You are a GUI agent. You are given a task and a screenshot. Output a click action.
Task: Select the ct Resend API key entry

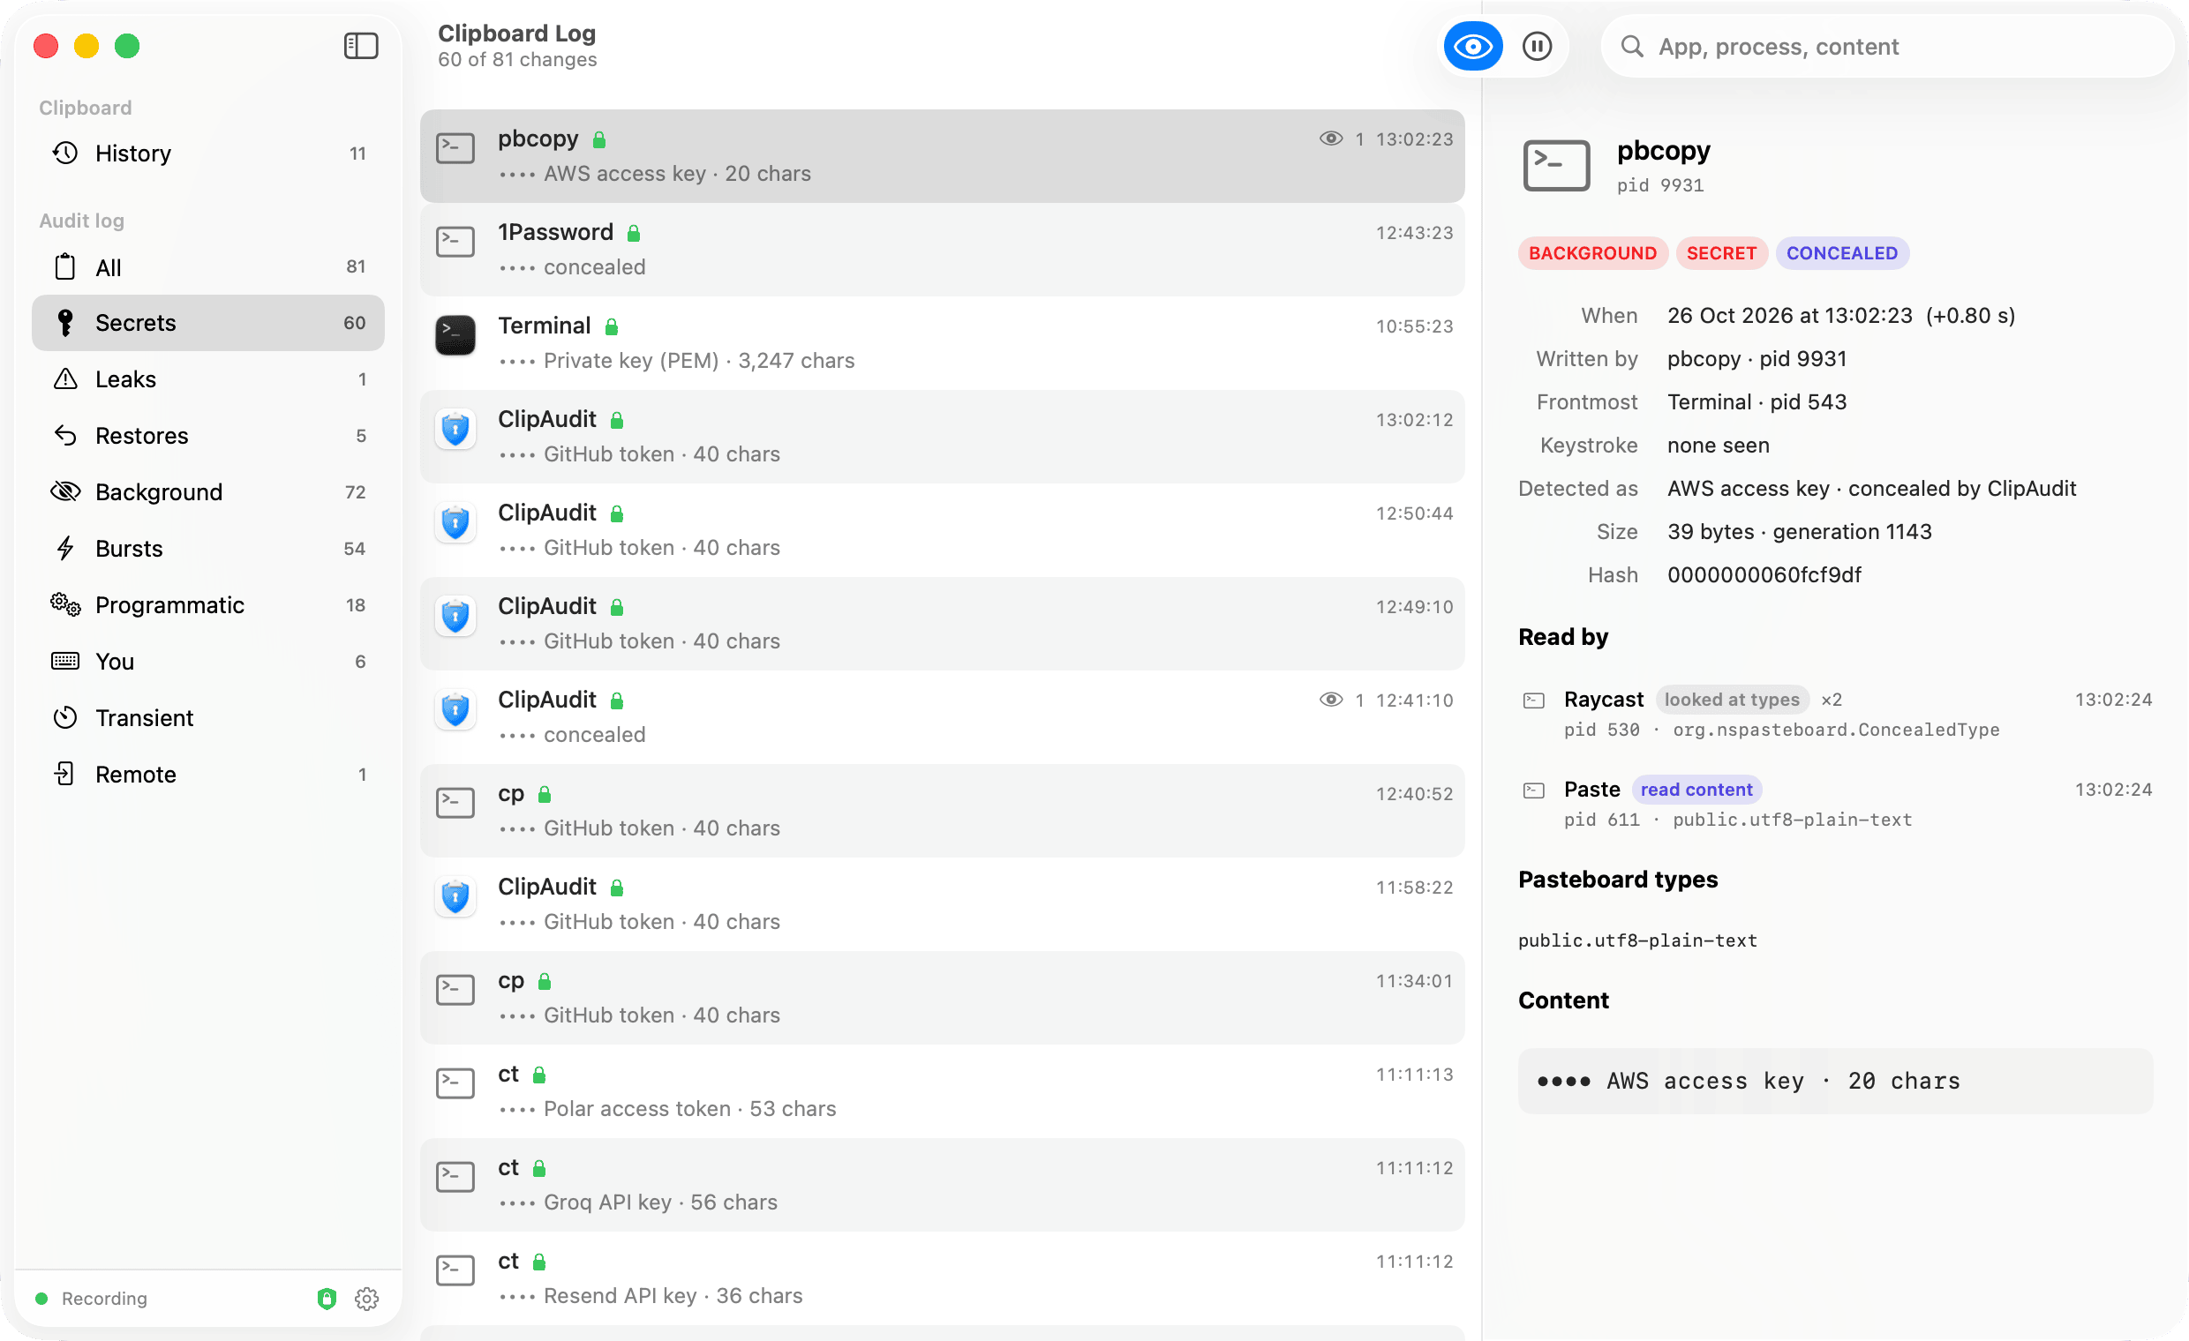(x=942, y=1278)
